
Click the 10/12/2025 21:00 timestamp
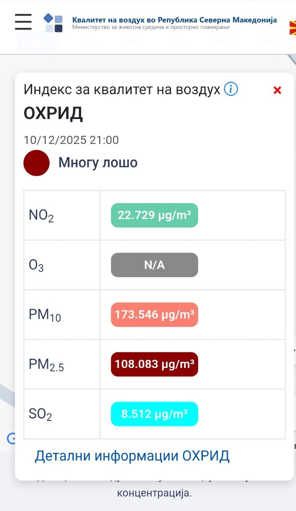71,140
